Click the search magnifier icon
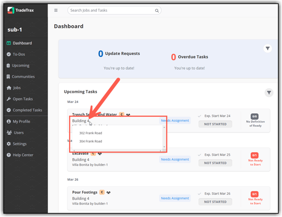Screen dimensions: 282x217 pos(157,10)
